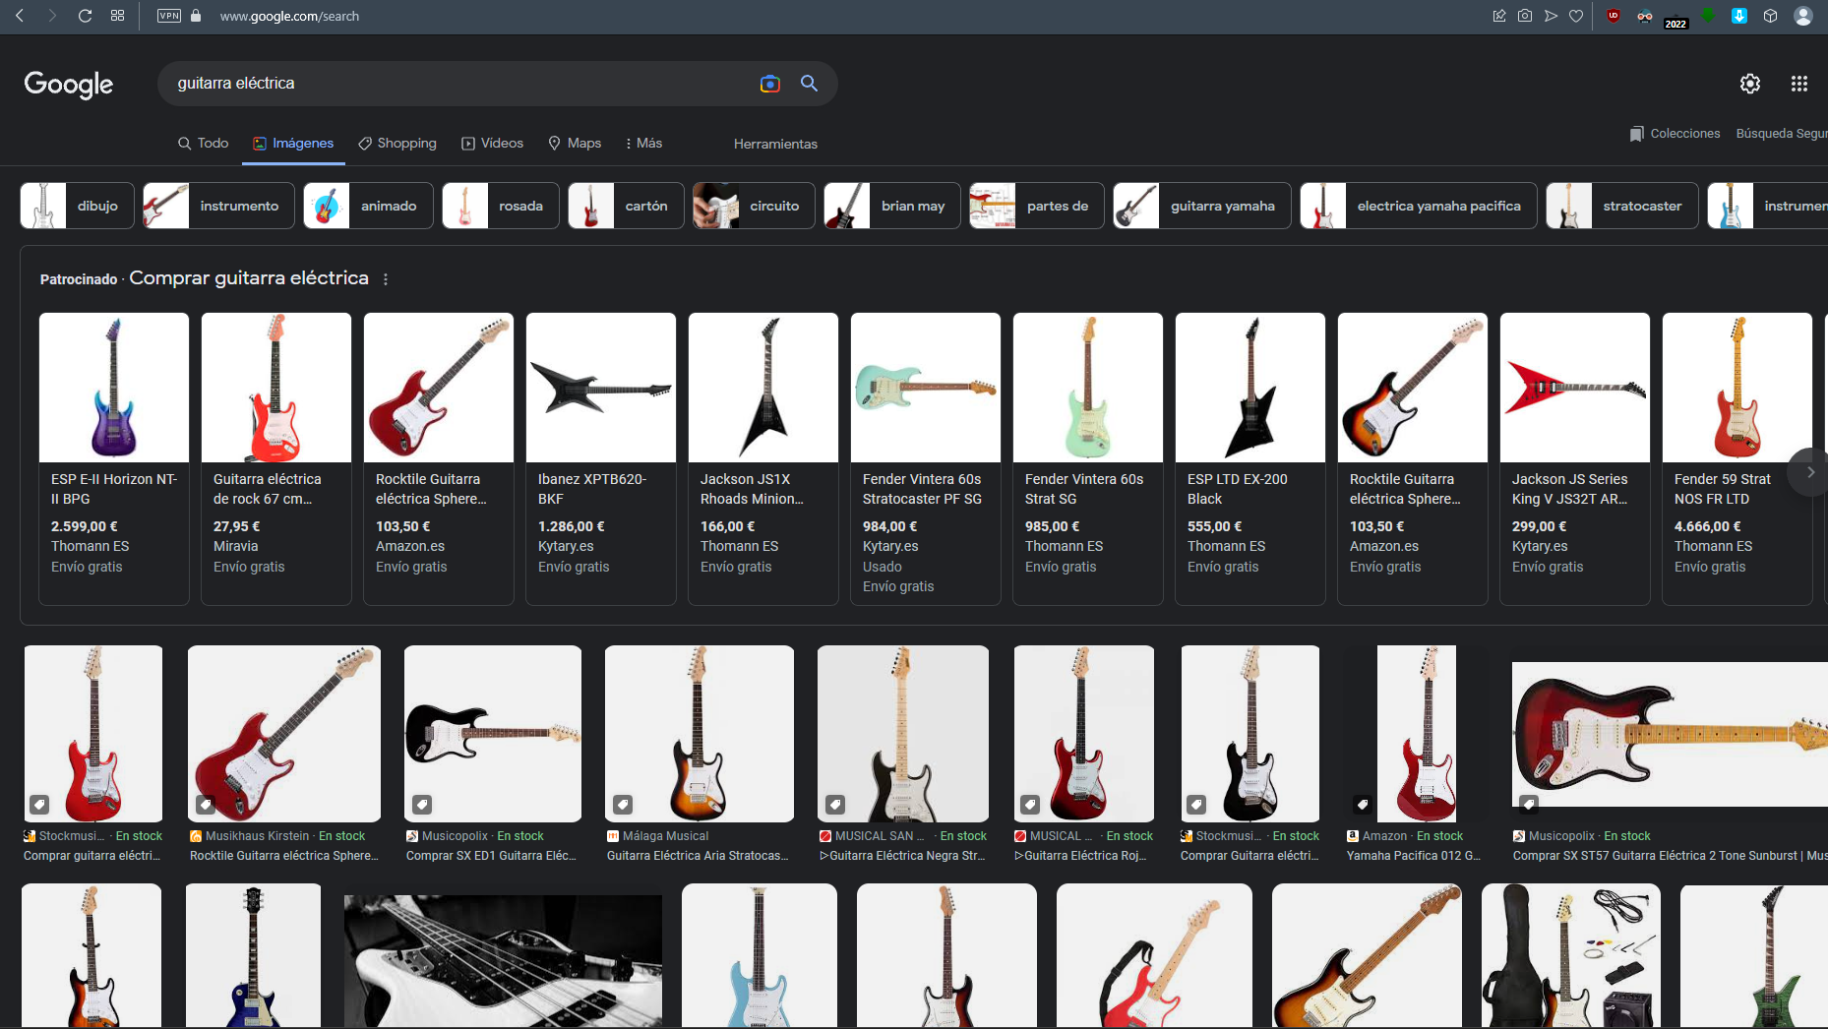Open the Ibanez XPTB620-BKF product listing

tap(601, 458)
